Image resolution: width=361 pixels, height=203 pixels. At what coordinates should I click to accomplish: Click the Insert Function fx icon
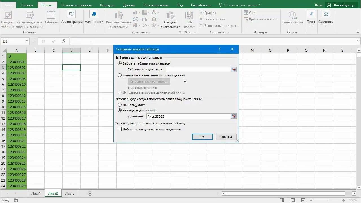tap(64, 41)
